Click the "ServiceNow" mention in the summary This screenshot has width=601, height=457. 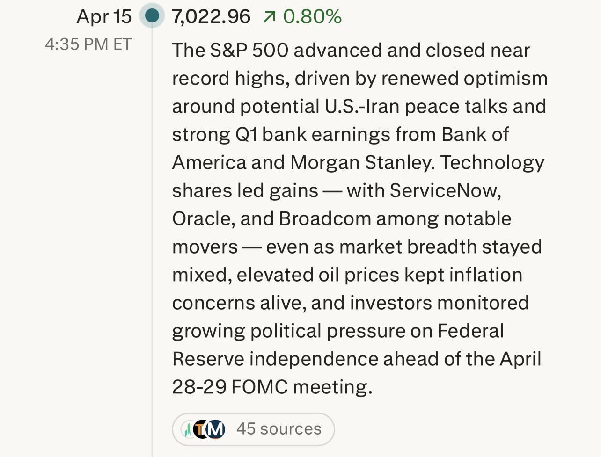click(x=445, y=191)
